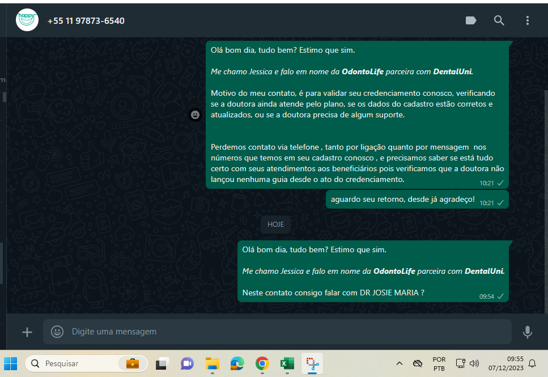Select message asking for DR JOSIE MARIA

[x=373, y=271]
